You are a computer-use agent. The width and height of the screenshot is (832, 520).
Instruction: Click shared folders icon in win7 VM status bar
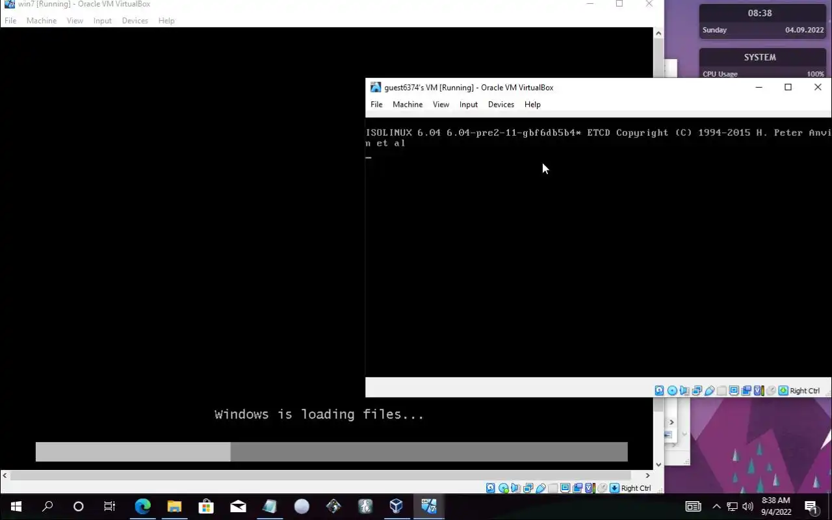[x=552, y=488]
